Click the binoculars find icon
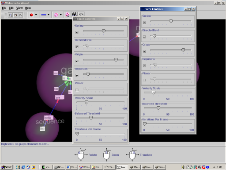226x170 pixels. 74,14
